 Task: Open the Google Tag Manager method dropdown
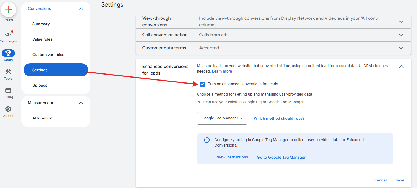222,118
